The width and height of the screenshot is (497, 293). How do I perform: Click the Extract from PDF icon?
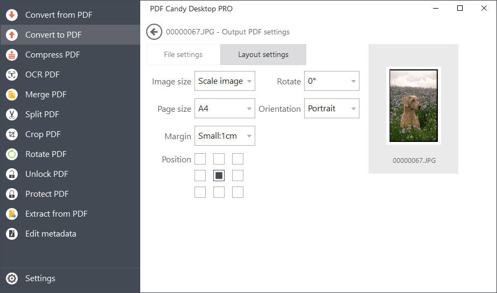click(x=12, y=214)
